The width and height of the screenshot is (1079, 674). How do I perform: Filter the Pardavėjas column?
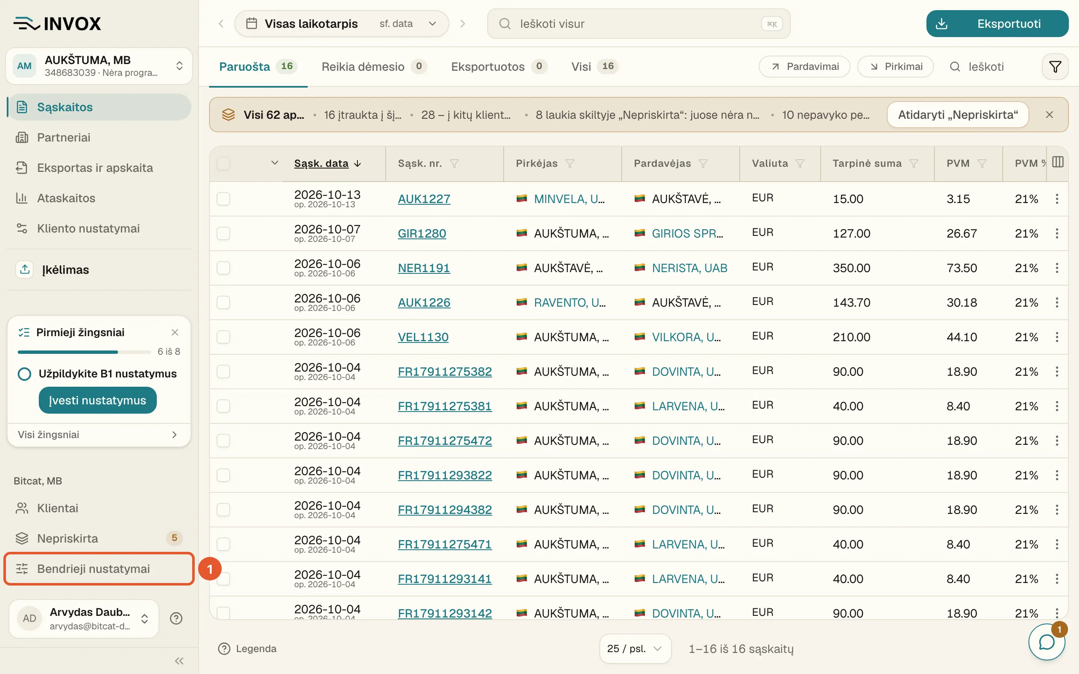703,163
